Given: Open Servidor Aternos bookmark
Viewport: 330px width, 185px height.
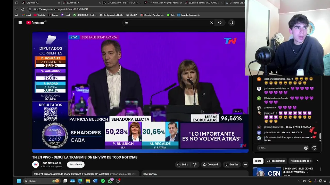Looking at the screenshot, I should tap(188, 15).
